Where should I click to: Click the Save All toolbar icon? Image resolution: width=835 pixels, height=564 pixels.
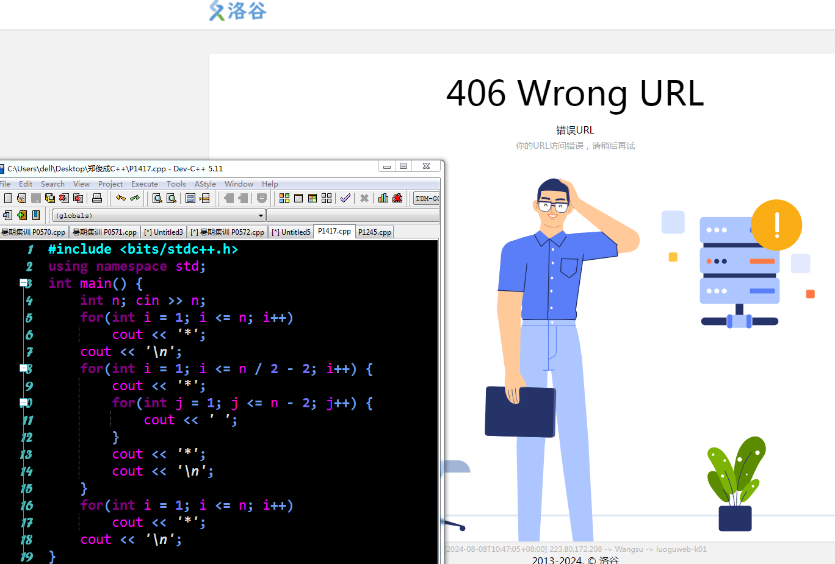pyautogui.click(x=50, y=198)
